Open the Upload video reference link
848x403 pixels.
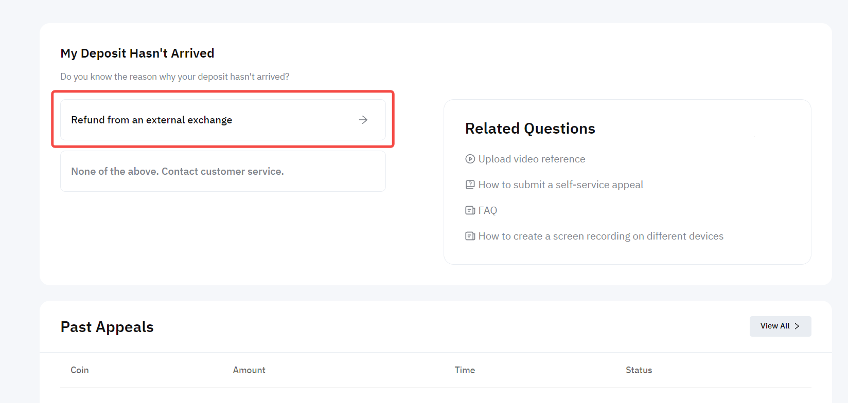pyautogui.click(x=532, y=159)
